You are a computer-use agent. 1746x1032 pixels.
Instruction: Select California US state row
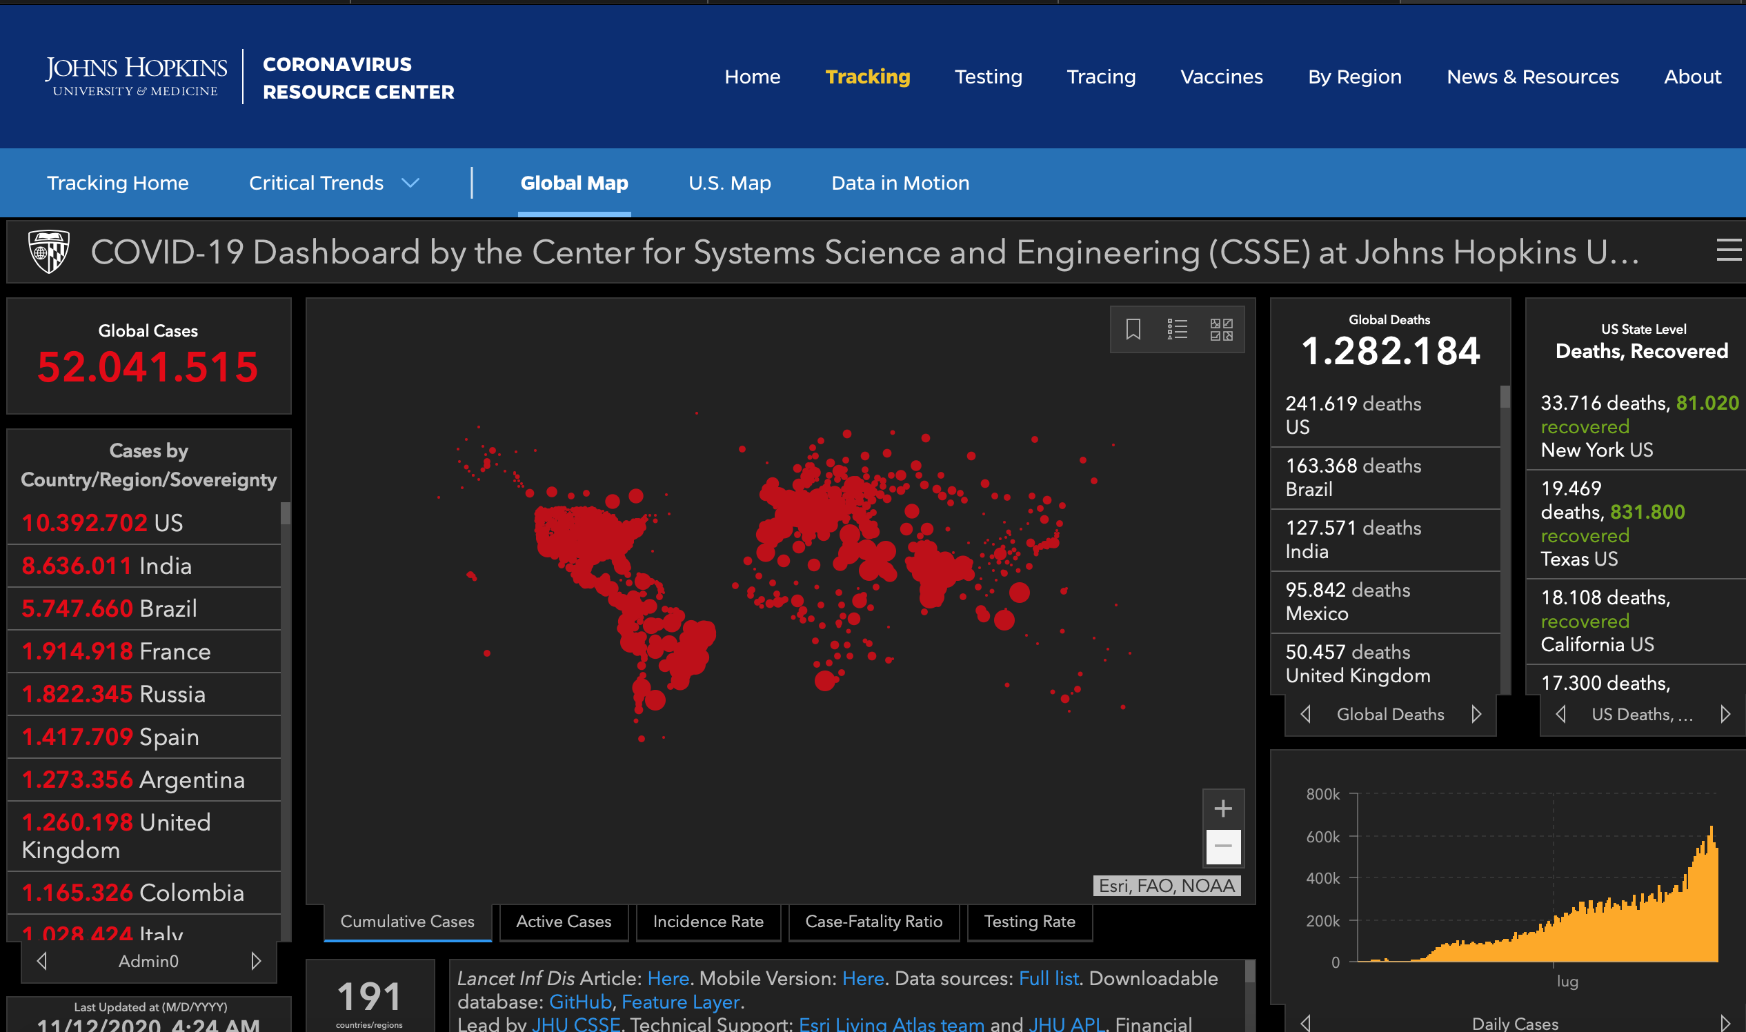[1636, 622]
